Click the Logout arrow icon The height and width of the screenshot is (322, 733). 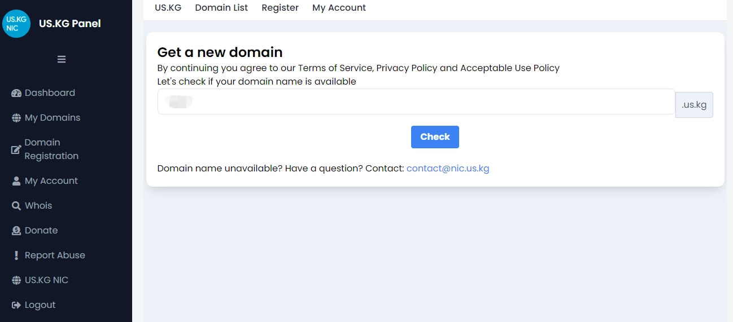pos(16,305)
